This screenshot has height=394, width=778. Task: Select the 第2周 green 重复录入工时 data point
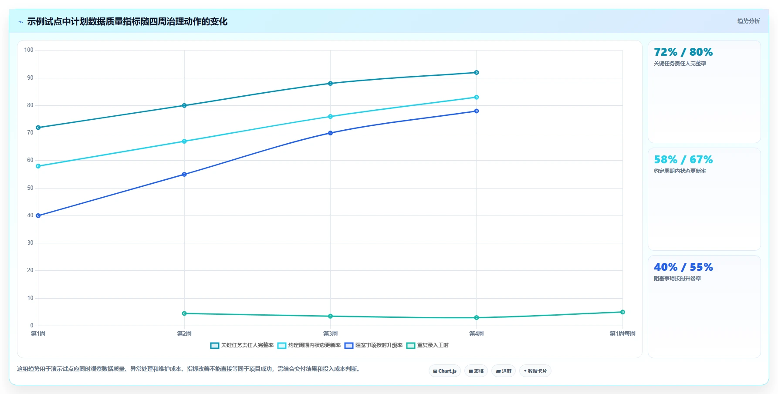click(x=184, y=313)
